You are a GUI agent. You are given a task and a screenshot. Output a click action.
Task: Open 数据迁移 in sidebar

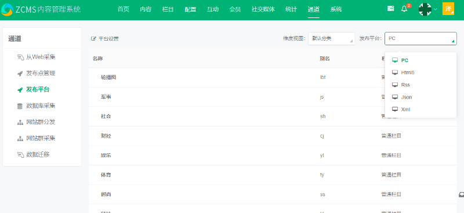[x=38, y=154]
